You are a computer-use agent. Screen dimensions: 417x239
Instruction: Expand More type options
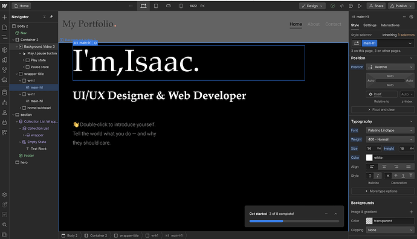coord(383,191)
